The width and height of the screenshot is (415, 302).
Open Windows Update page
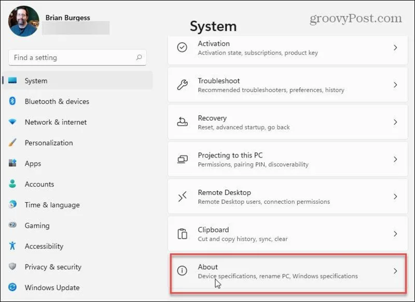77,287
